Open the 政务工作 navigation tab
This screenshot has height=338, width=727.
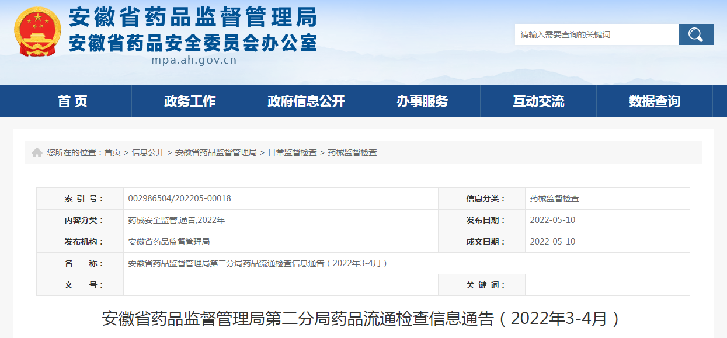pos(190,101)
